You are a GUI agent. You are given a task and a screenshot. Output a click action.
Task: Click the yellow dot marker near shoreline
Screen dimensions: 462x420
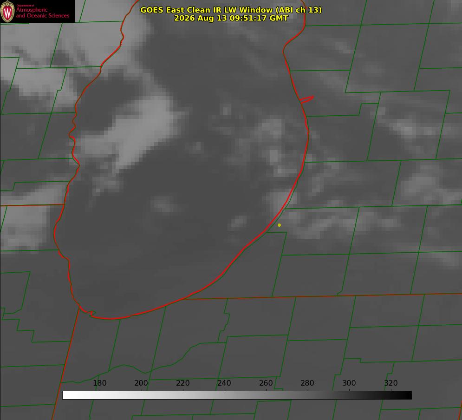[x=279, y=225]
